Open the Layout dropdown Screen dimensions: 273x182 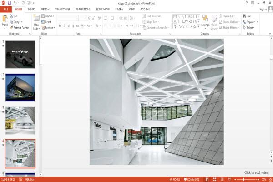[x=48, y=16]
